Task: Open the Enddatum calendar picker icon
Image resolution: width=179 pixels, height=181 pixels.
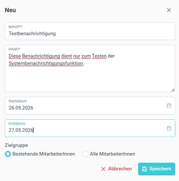Action: (169, 128)
